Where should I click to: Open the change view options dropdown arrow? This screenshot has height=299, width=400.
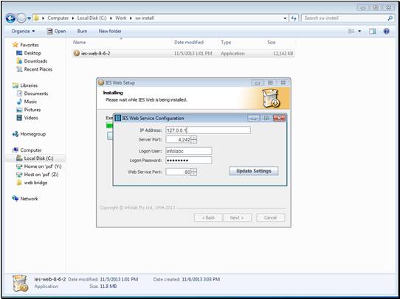359,32
